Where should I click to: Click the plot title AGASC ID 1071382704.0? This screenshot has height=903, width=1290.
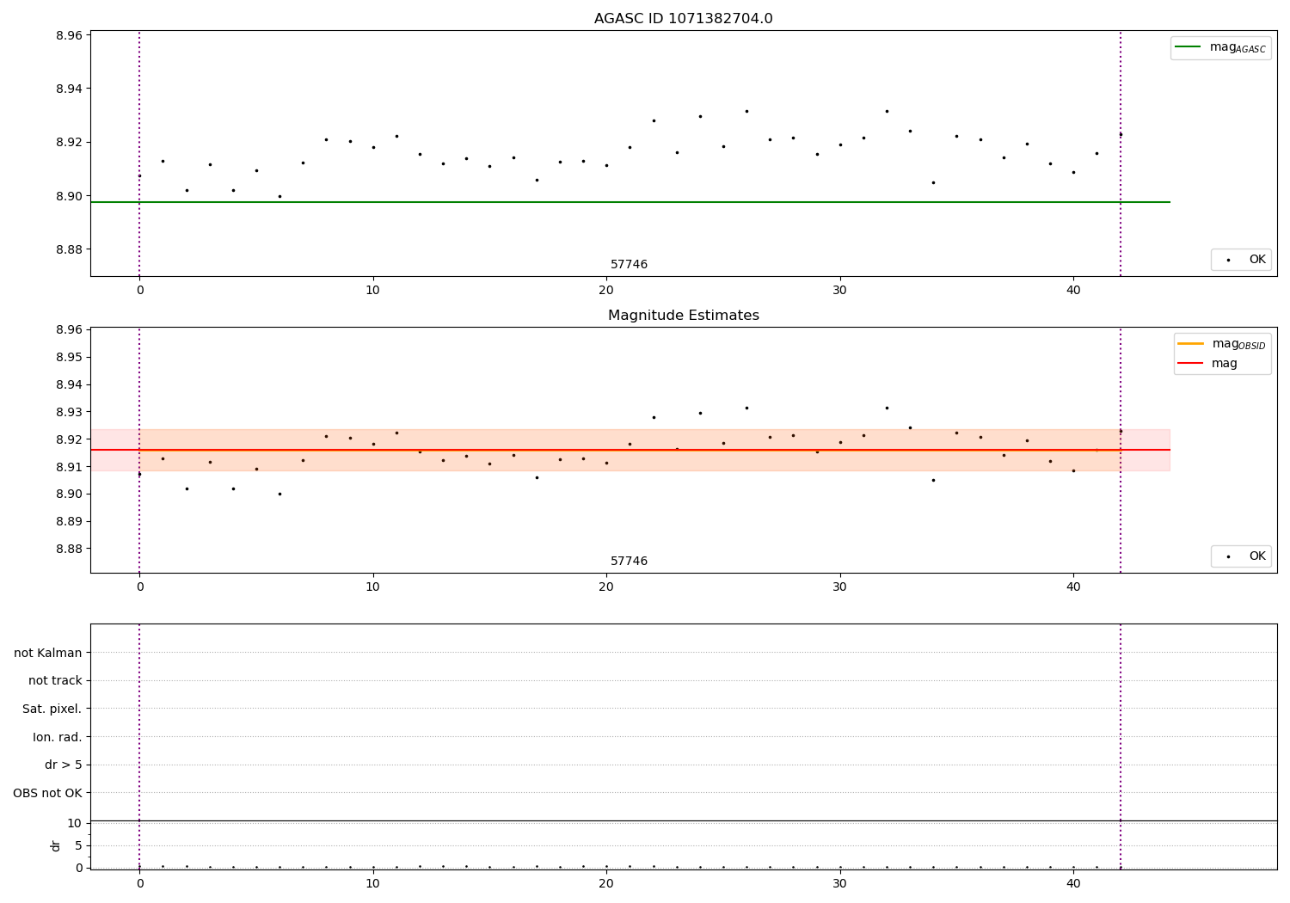[x=683, y=19]
